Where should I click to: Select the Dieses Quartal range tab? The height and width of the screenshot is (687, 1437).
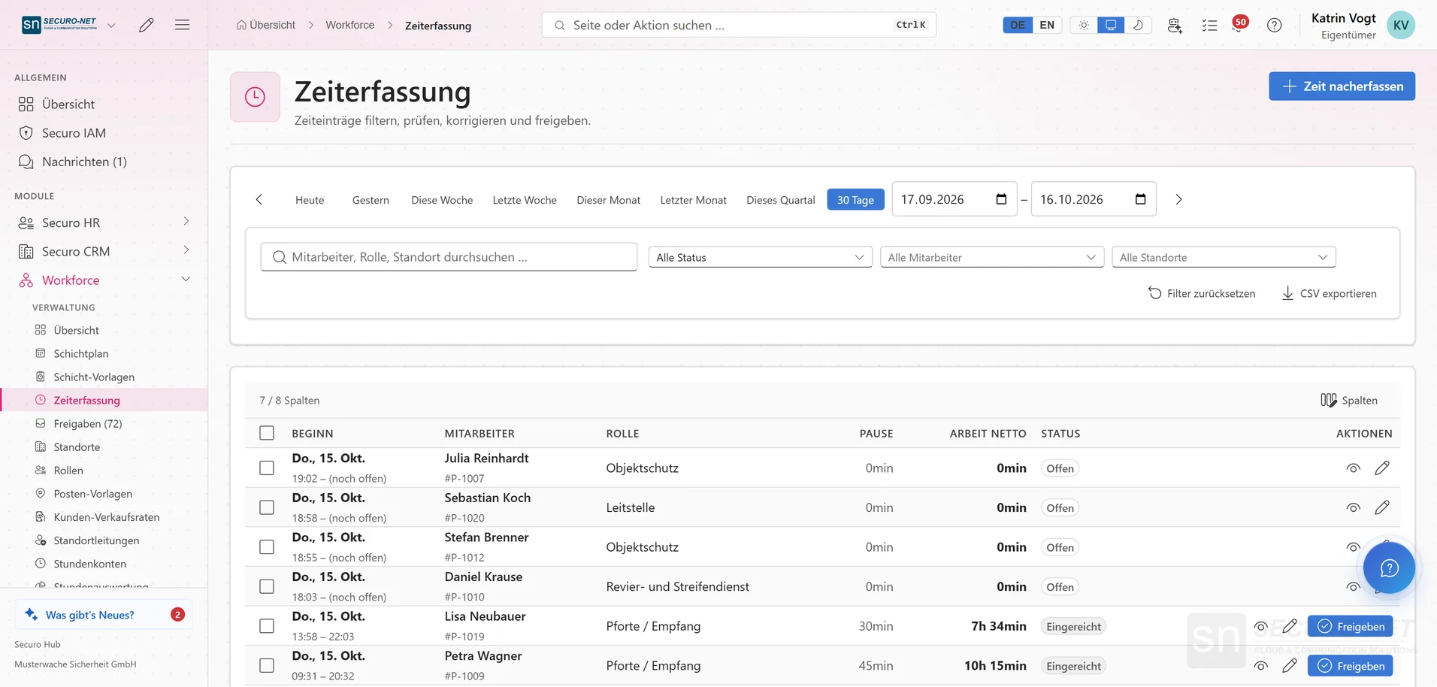(x=780, y=200)
